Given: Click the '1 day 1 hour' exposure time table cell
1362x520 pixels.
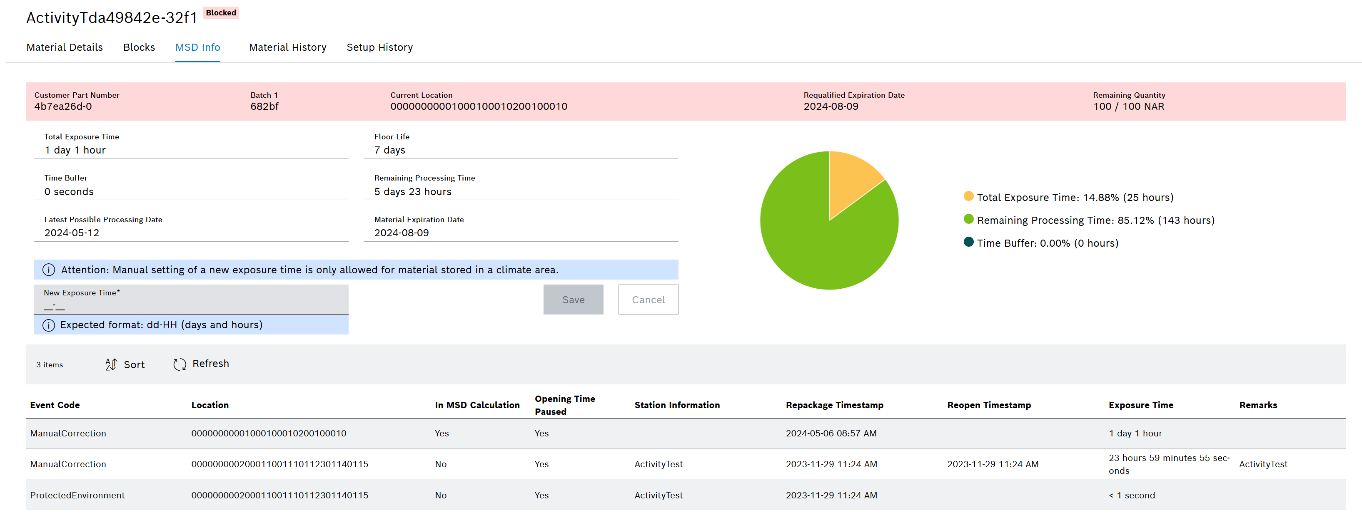Looking at the screenshot, I should click(x=1135, y=433).
